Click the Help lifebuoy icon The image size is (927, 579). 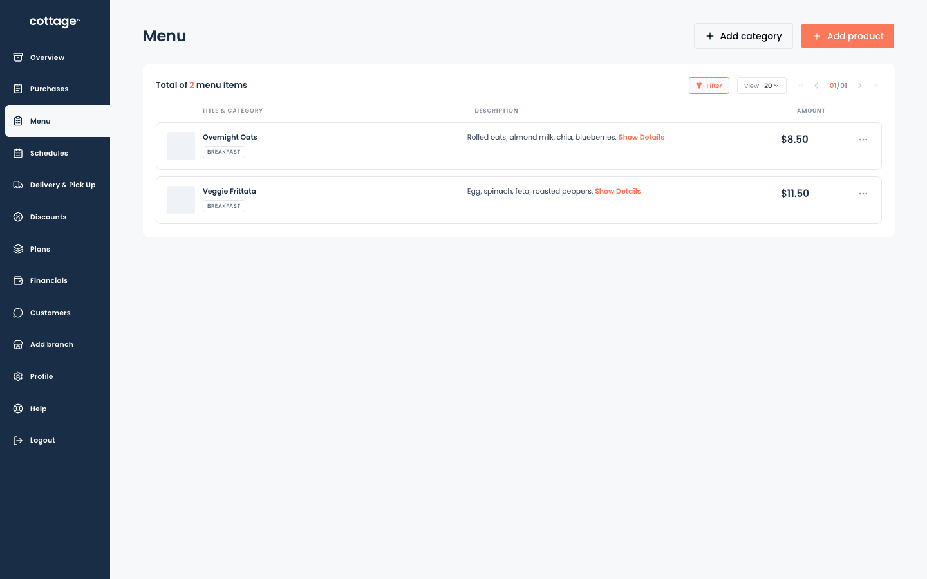coord(18,409)
